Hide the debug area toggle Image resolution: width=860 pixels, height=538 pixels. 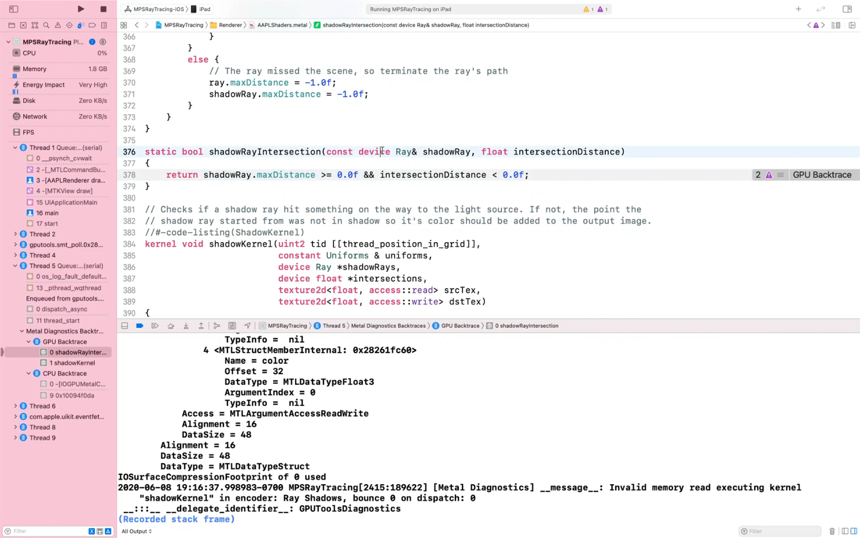coord(124,326)
